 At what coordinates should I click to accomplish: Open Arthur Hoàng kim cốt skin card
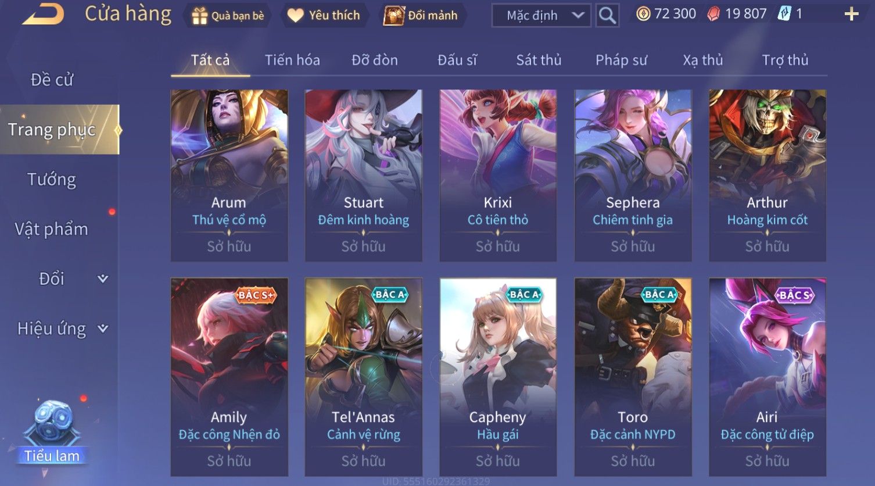[x=767, y=175]
